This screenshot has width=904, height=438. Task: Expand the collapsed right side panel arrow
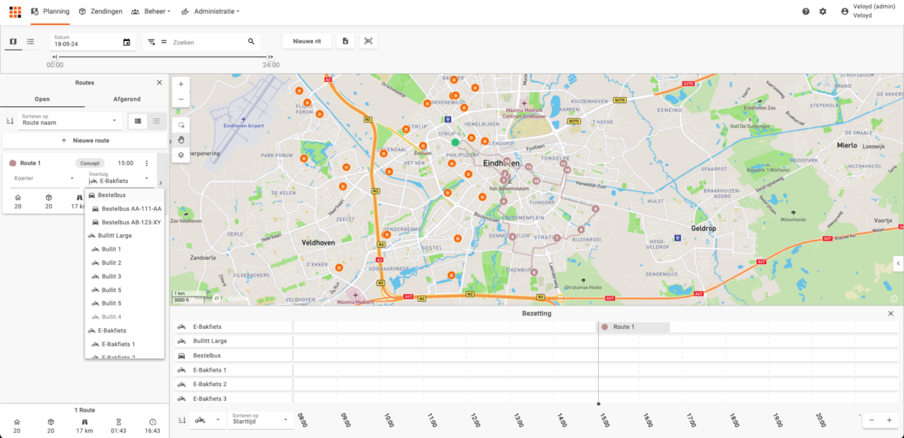pyautogui.click(x=898, y=263)
